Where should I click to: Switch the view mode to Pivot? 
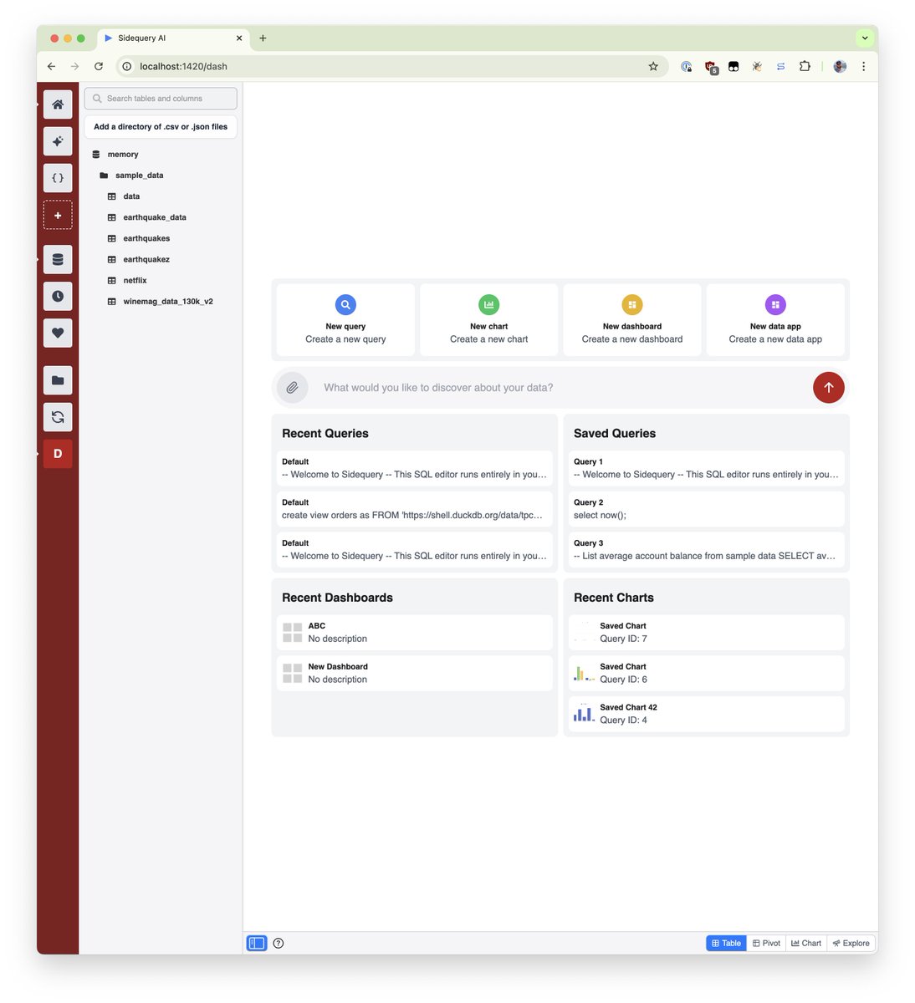click(766, 943)
